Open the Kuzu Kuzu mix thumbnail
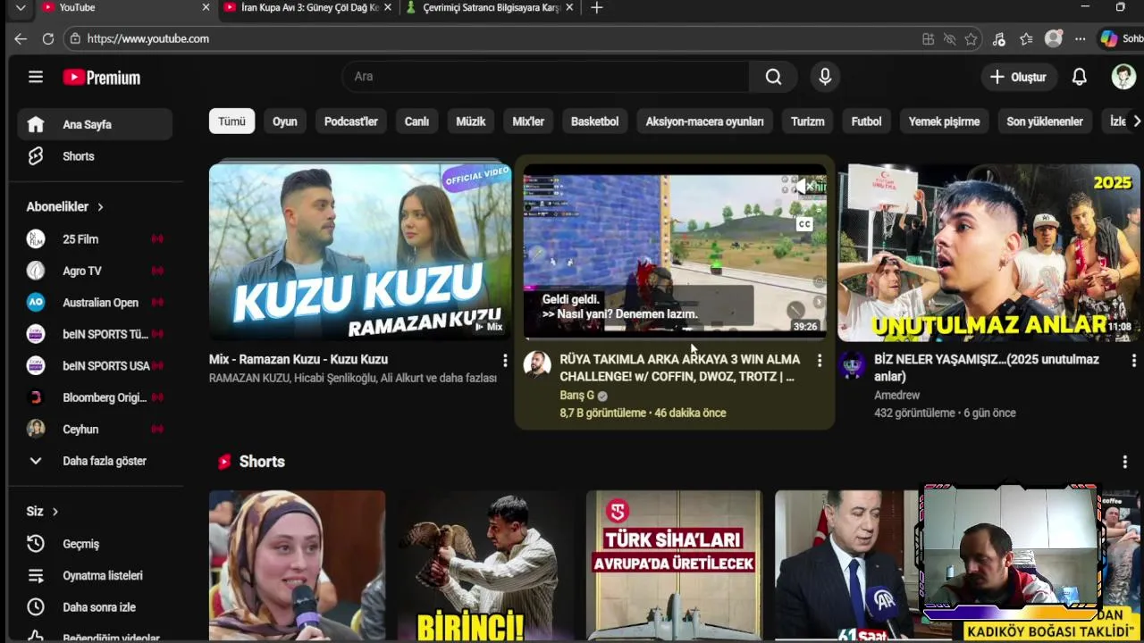Image resolution: width=1144 pixels, height=643 pixels. click(x=360, y=252)
